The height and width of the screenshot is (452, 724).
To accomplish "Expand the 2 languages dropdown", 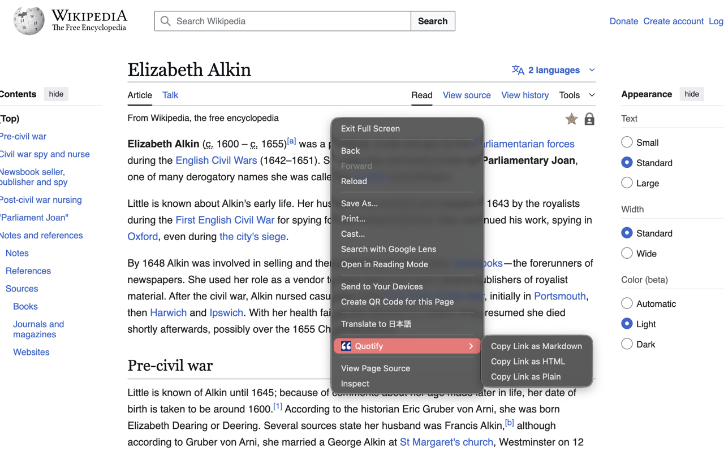I will tap(592, 70).
